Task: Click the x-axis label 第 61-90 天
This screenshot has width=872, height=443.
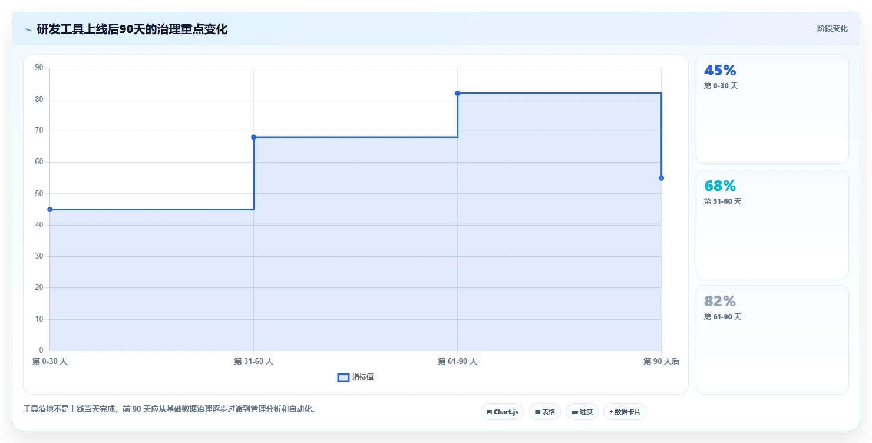Action: click(x=457, y=361)
